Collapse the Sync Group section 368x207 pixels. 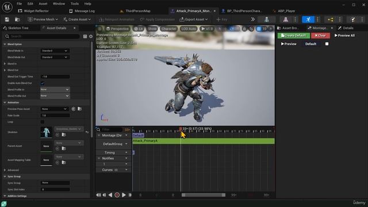5,177
